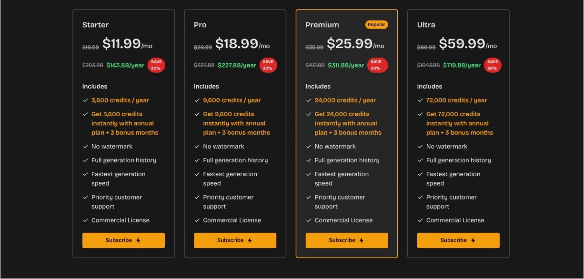Click the Starter Save 30% badge
Image resolution: width=584 pixels, height=279 pixels.
156,65
